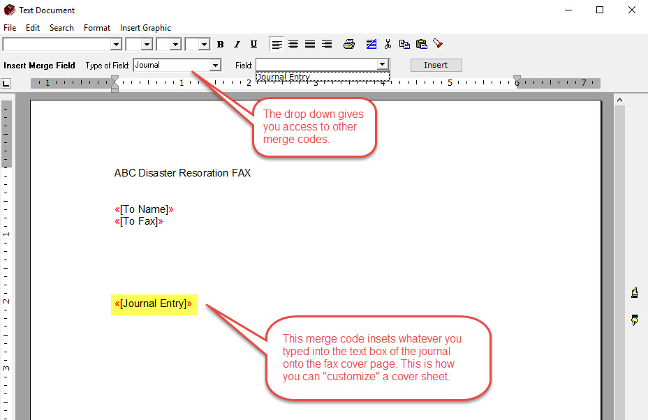Open the second toolbar combo box
648x420 pixels.
click(147, 44)
